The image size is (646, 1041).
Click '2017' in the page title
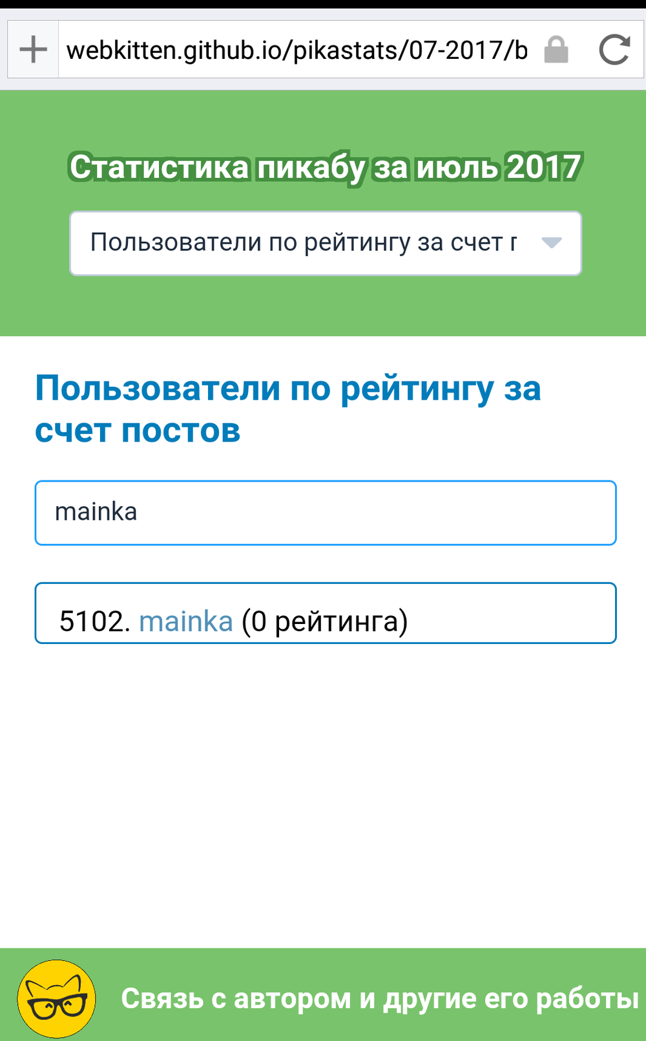(544, 167)
